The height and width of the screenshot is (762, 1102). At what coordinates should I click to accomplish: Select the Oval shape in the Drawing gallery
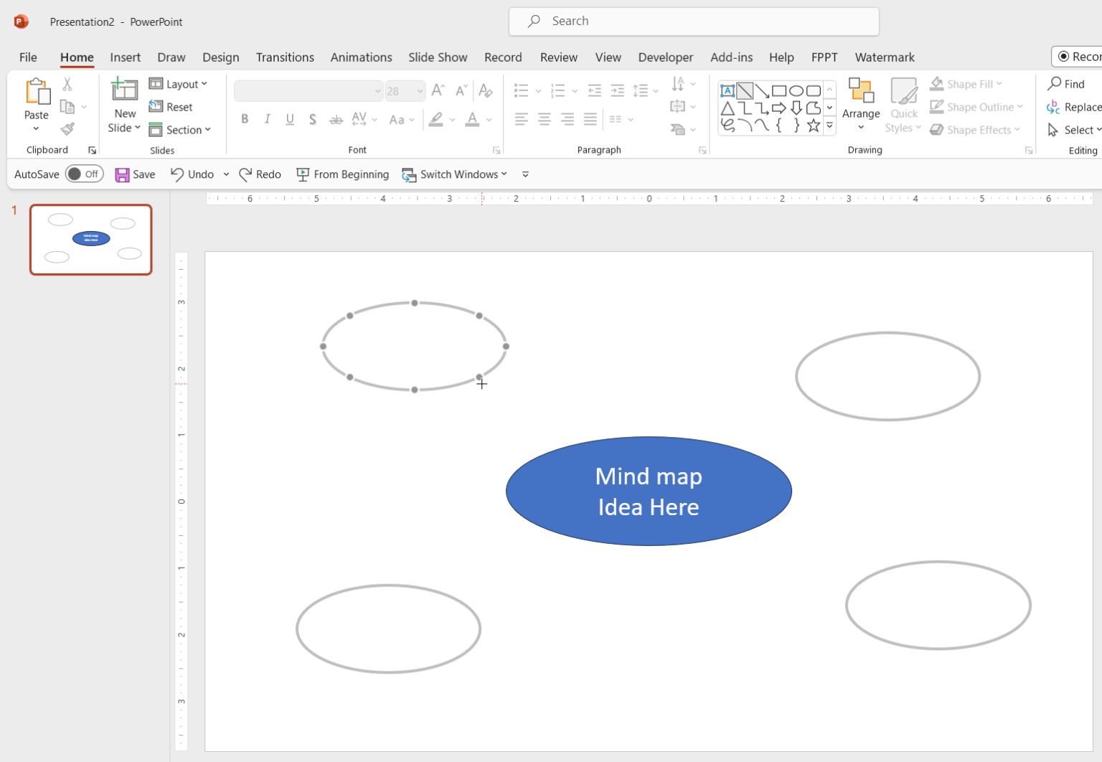point(796,90)
